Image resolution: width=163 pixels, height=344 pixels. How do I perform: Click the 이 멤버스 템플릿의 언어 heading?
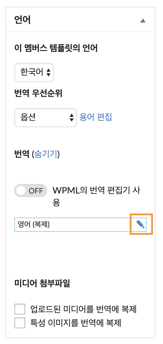(x=56, y=48)
